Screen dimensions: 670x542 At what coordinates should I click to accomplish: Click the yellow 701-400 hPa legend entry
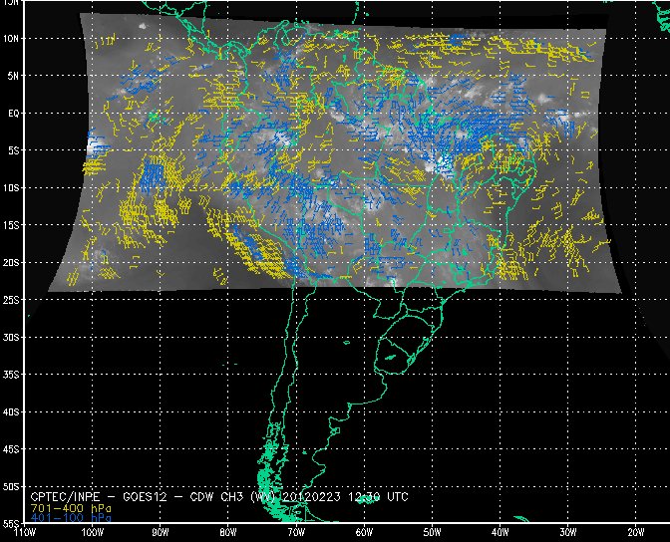pos(71,508)
